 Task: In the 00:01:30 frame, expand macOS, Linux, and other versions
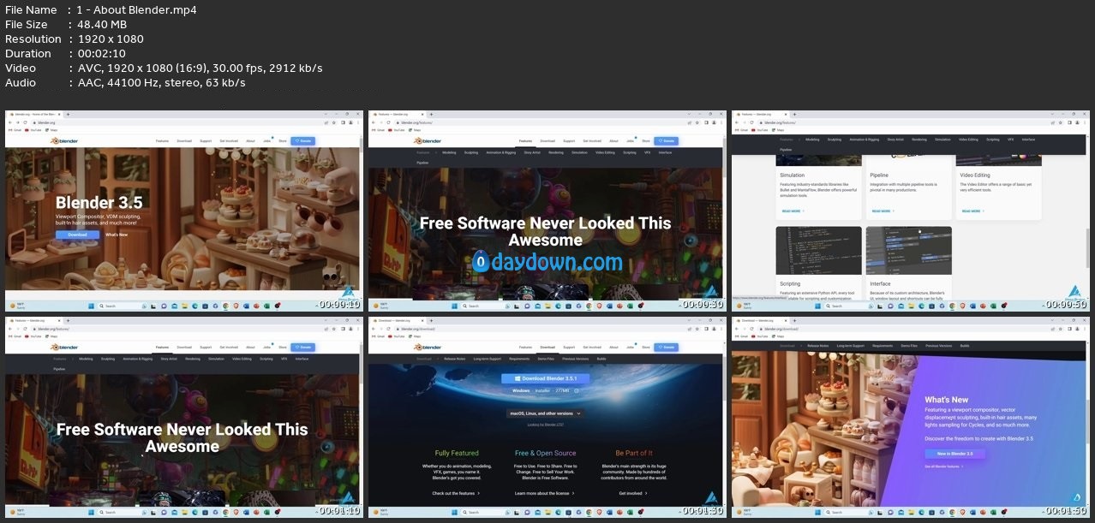(546, 413)
